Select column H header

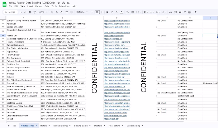210,18
